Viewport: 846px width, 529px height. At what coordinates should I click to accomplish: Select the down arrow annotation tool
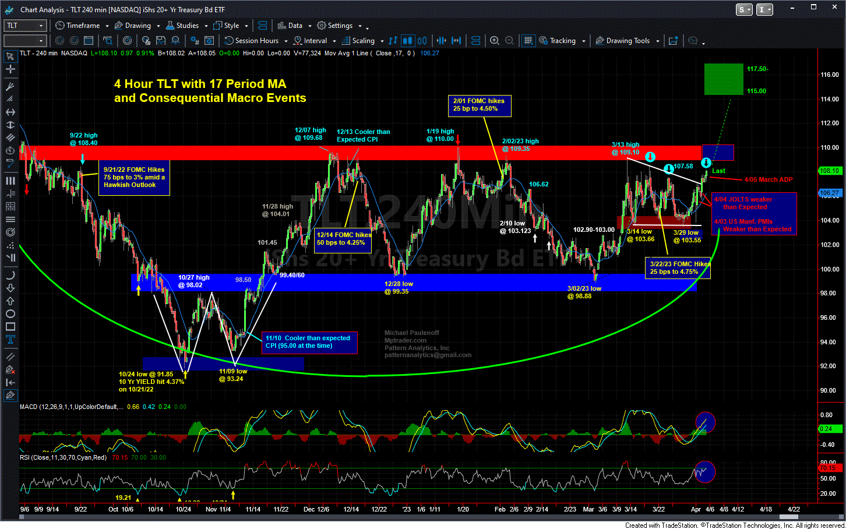click(10, 288)
